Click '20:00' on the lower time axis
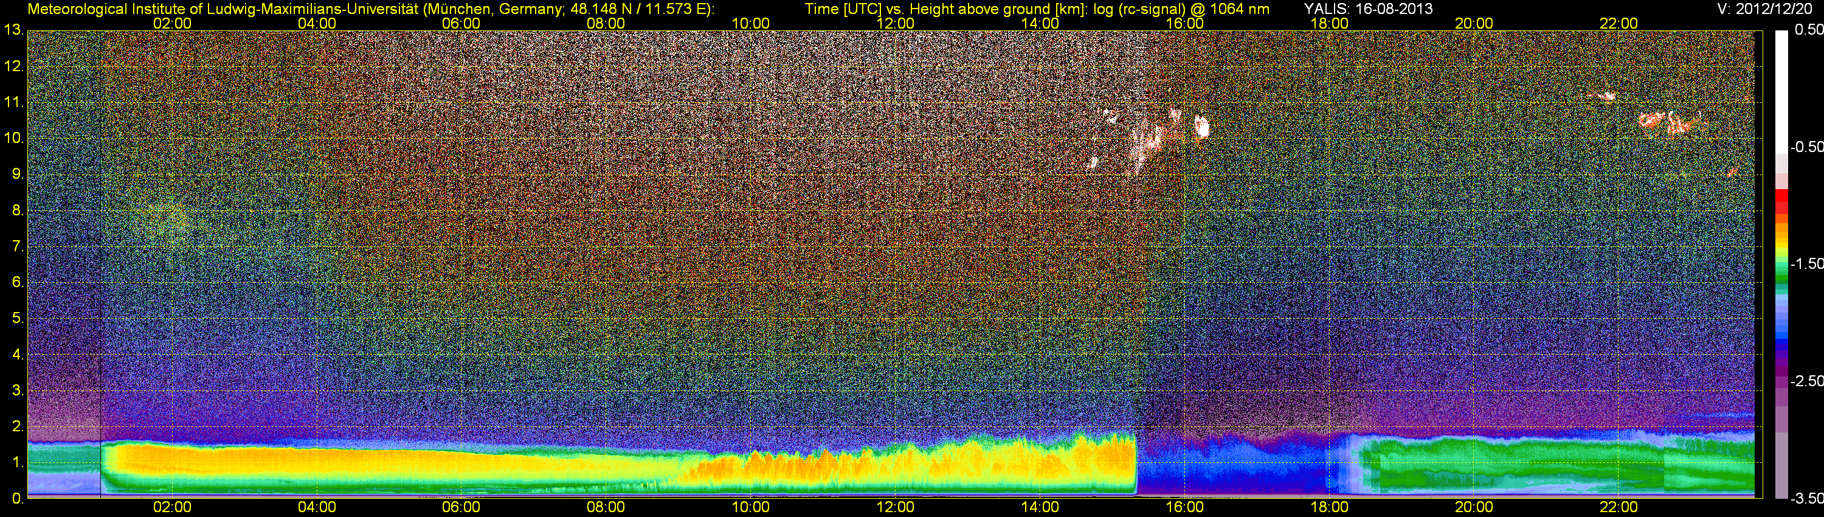Viewport: 1824px width, 517px height. 1474,507
